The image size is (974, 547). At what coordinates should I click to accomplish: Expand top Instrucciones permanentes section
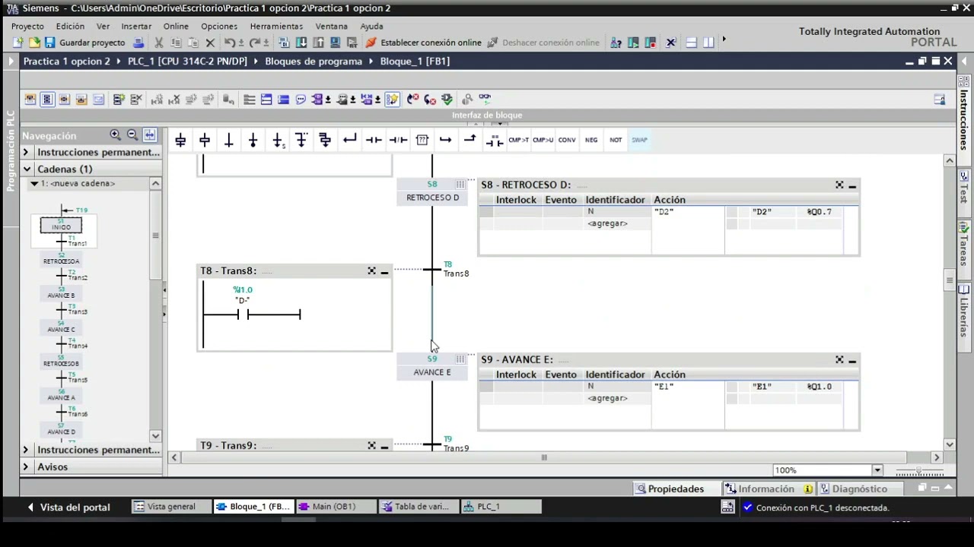pyautogui.click(x=27, y=152)
